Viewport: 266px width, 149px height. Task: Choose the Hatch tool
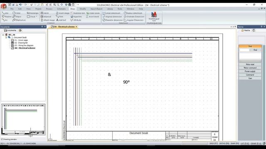point(45,13)
